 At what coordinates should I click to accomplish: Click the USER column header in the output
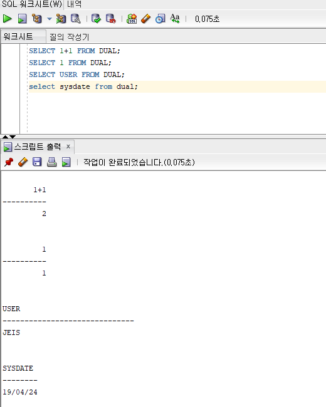(11, 309)
